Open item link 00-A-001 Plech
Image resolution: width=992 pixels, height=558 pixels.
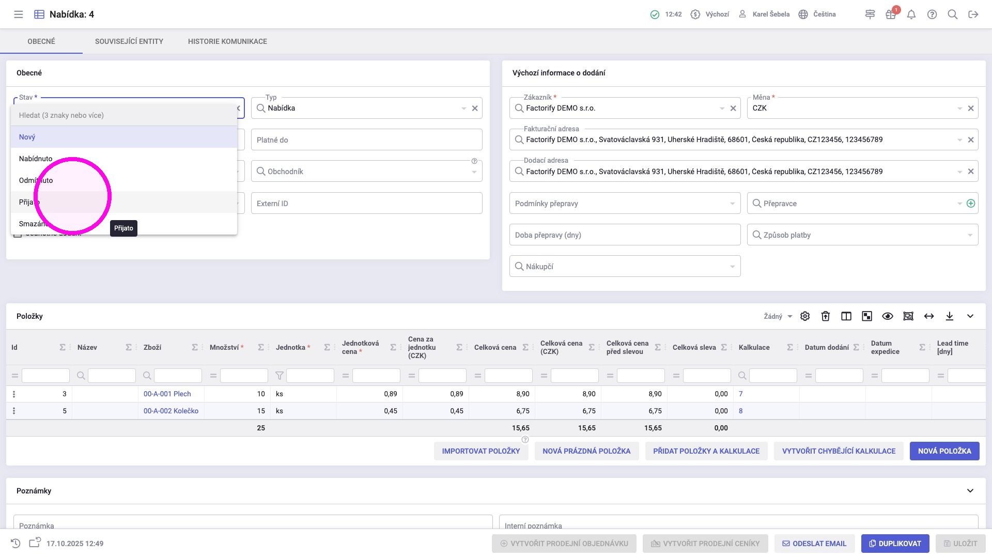pos(167,394)
